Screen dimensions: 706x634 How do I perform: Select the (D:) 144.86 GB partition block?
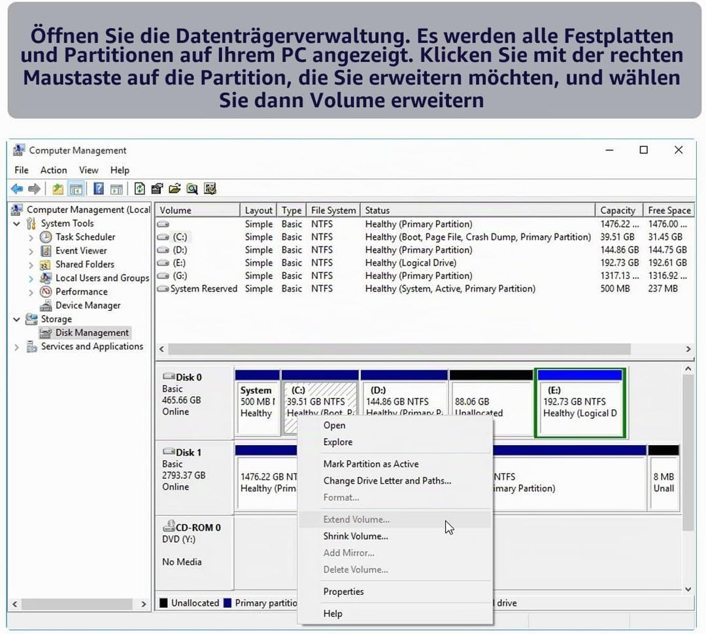point(404,403)
